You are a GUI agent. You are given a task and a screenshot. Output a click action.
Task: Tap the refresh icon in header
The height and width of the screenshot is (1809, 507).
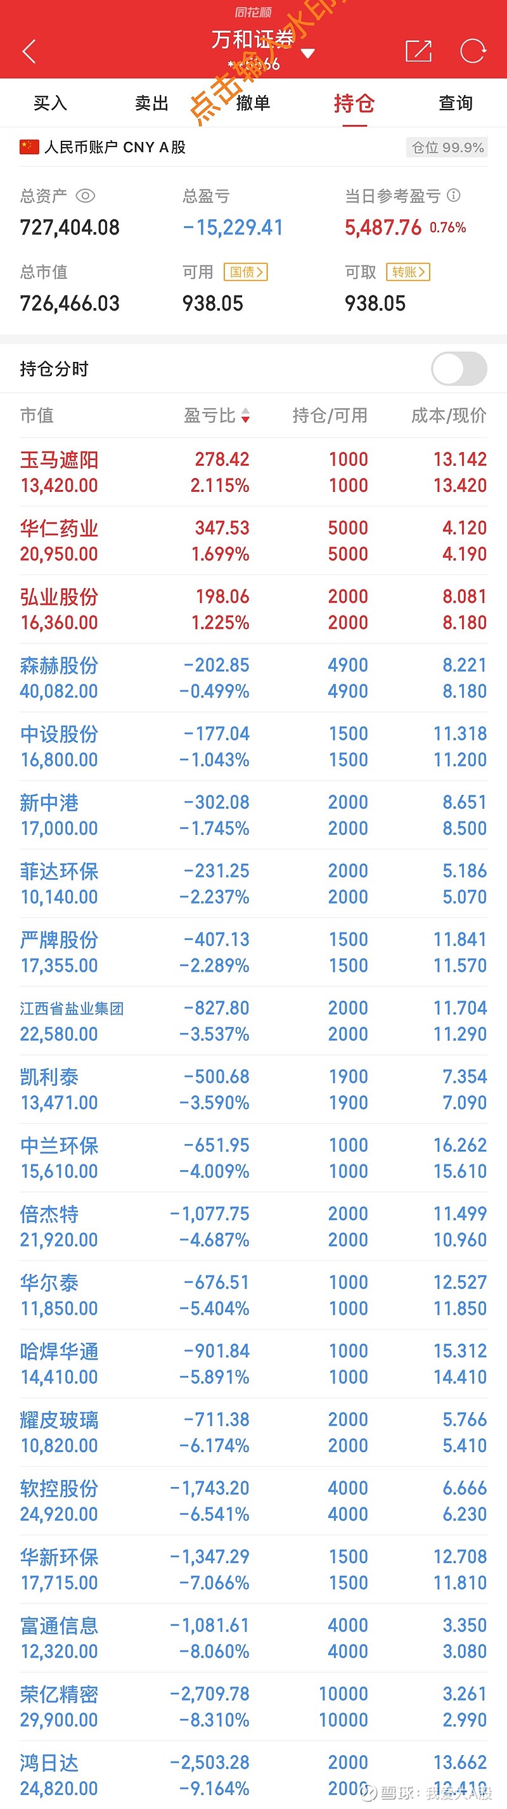[473, 51]
